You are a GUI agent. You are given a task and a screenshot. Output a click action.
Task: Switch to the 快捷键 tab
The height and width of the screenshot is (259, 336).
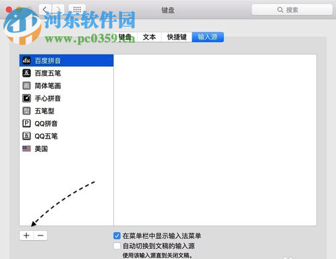tap(177, 37)
